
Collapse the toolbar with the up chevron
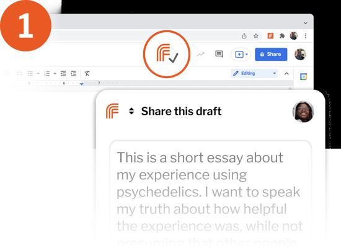pyautogui.click(x=286, y=74)
